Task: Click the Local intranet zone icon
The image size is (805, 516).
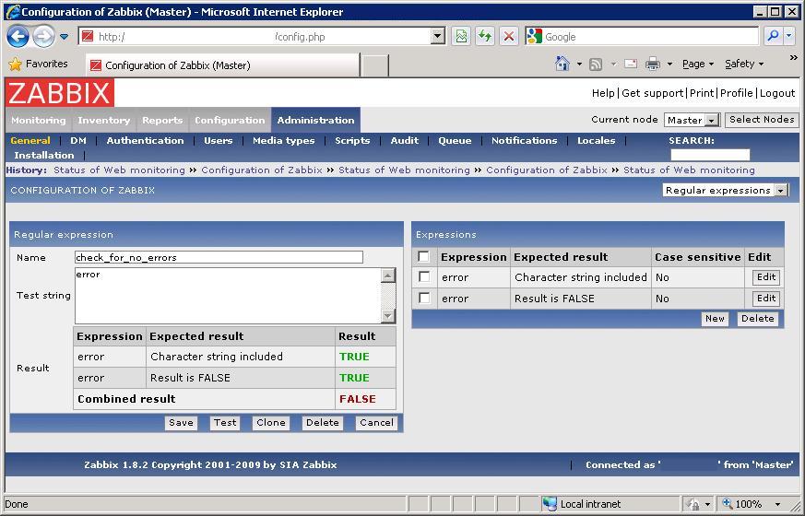Action: point(550,504)
